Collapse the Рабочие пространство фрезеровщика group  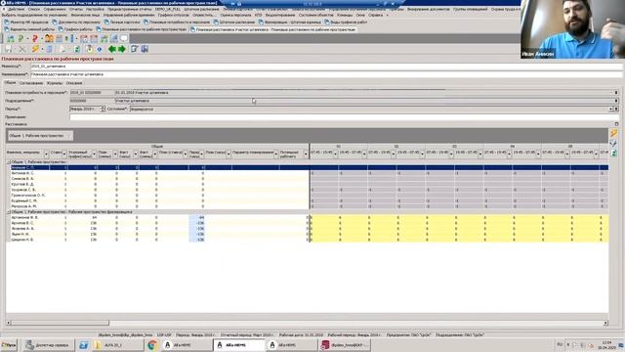[x=9, y=212]
